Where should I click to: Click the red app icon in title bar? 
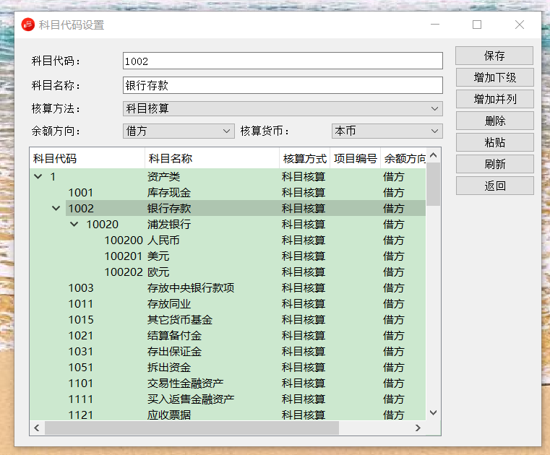click(x=27, y=25)
